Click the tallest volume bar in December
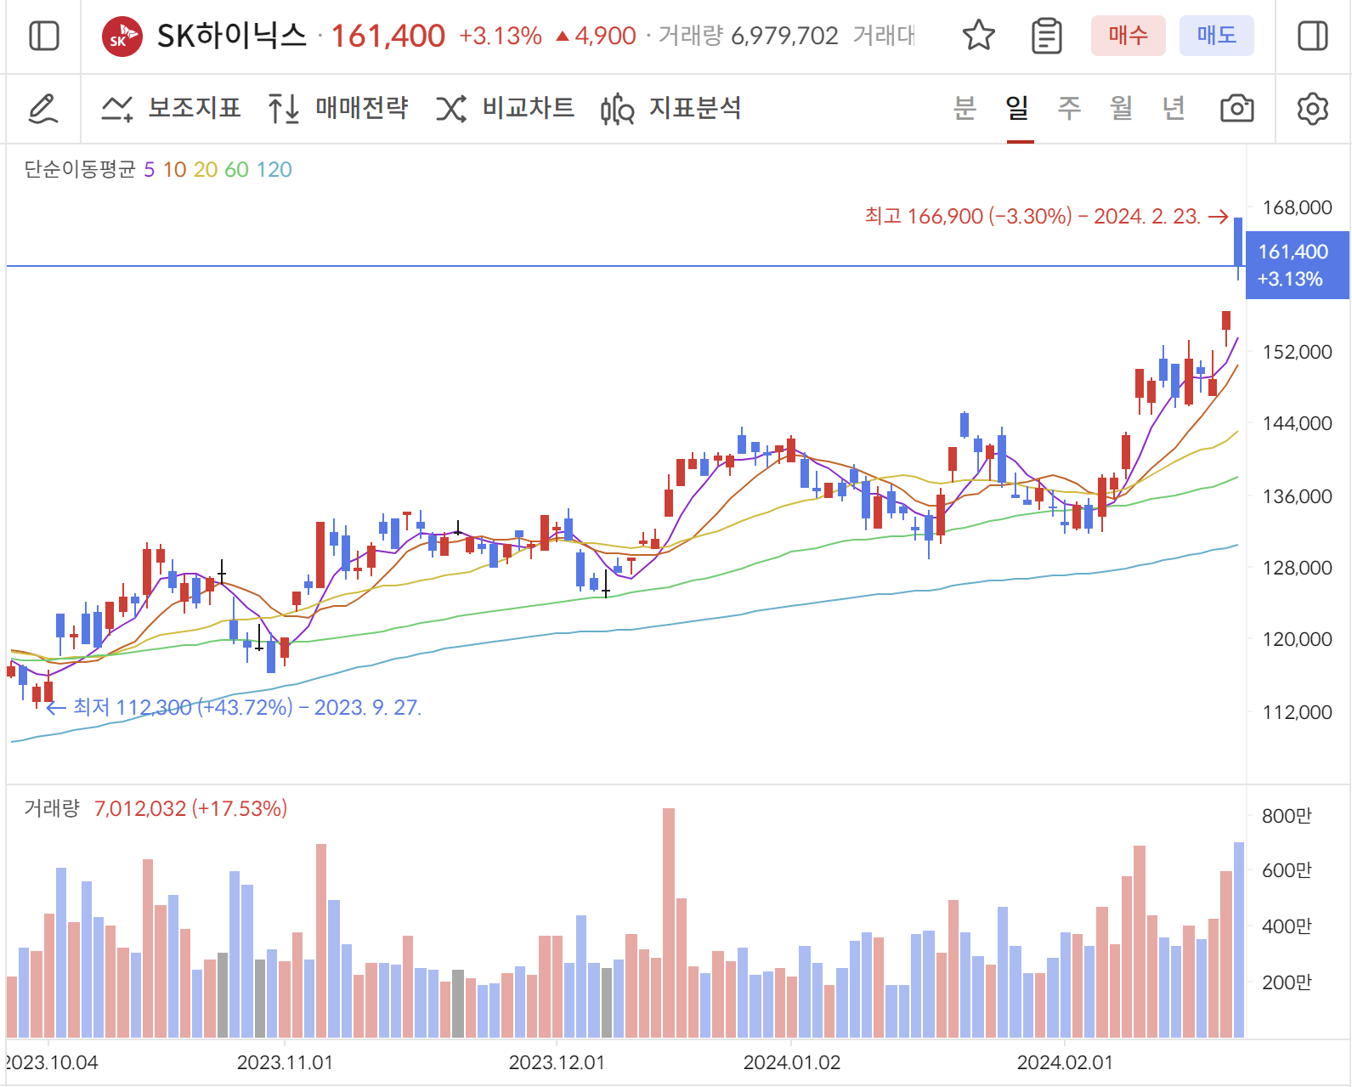The width and height of the screenshot is (1352, 1087). (x=669, y=923)
